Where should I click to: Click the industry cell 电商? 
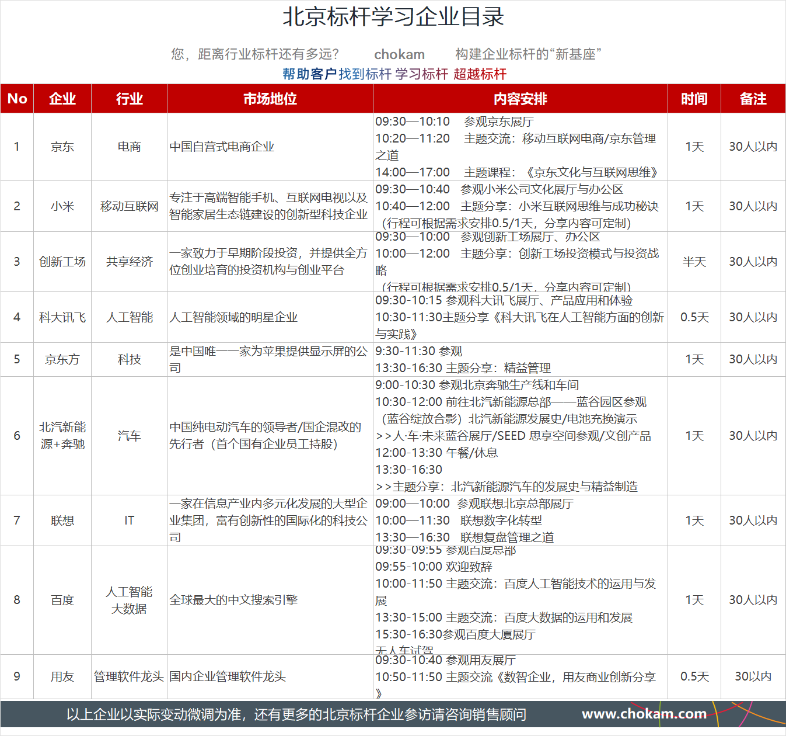click(x=130, y=147)
